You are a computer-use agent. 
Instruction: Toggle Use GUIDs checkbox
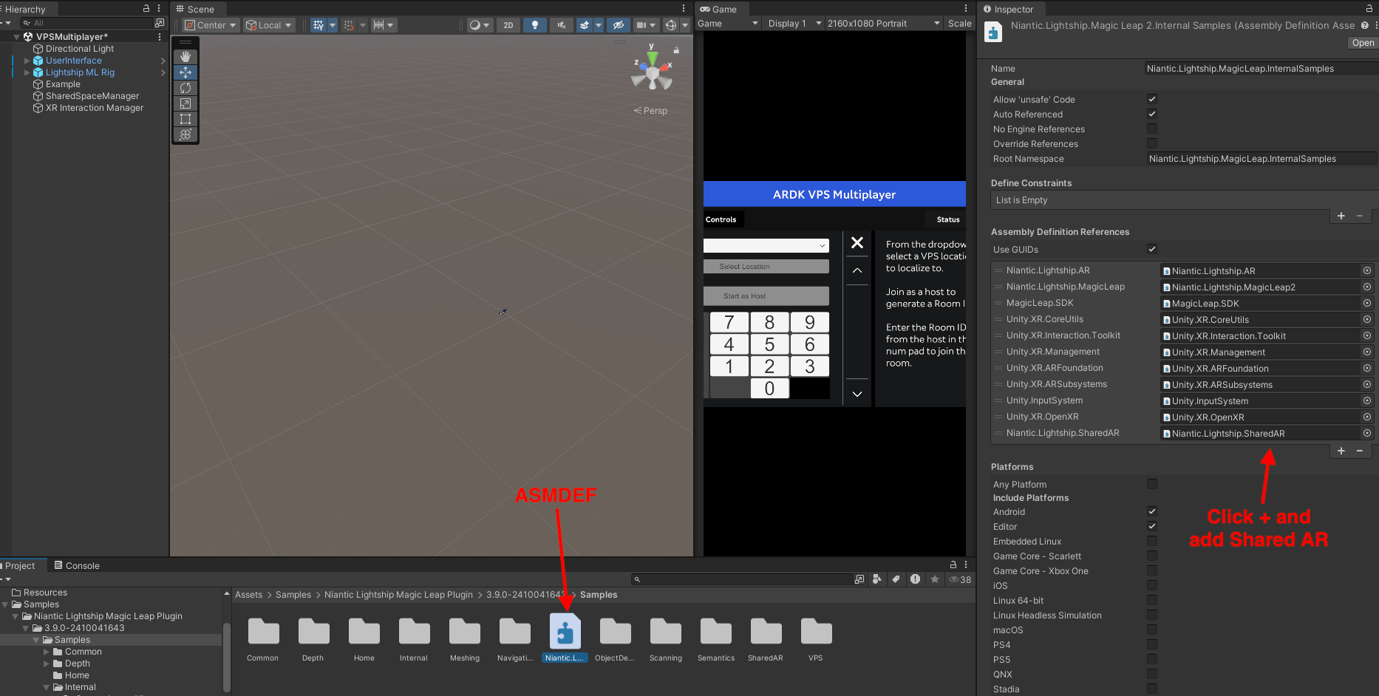[x=1151, y=249]
